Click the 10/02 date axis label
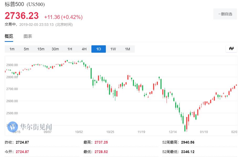Viewport: 239px width, 157px height. [79, 132]
